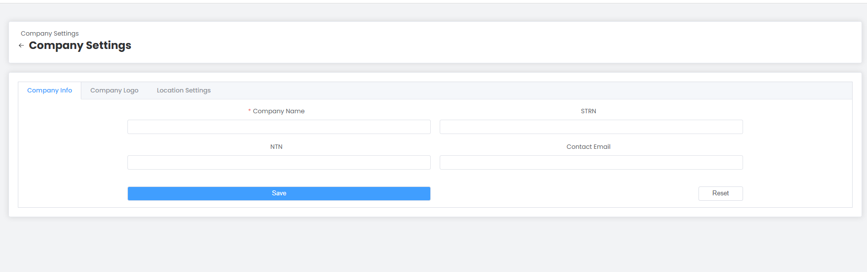This screenshot has height=272, width=867.
Task: Click the back arrow beside the page title
Action: pyautogui.click(x=21, y=45)
